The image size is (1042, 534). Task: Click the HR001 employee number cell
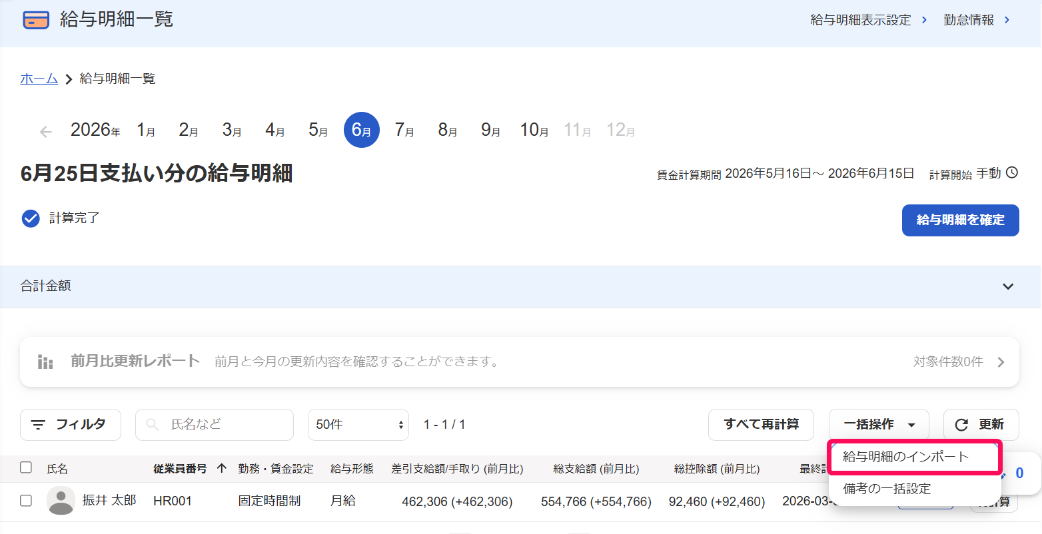pyautogui.click(x=173, y=501)
